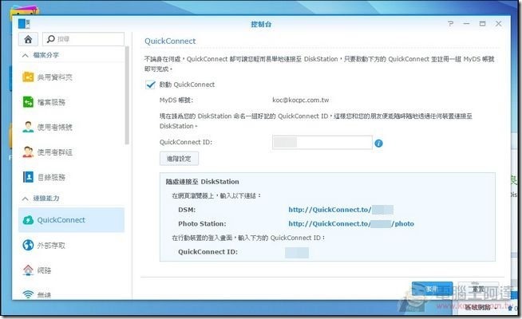Open the 網路 network house icon
Screen dimensions: 522x319
coord(28,270)
